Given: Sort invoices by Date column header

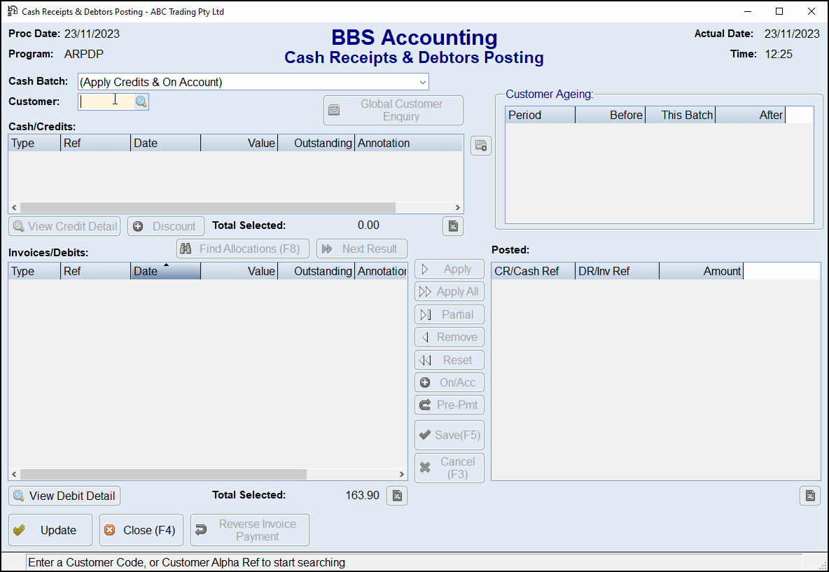Looking at the screenshot, I should pos(165,271).
